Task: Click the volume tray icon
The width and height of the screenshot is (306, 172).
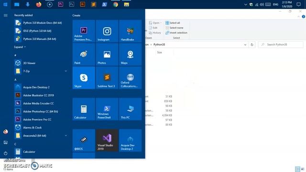Action: click(262, 4)
